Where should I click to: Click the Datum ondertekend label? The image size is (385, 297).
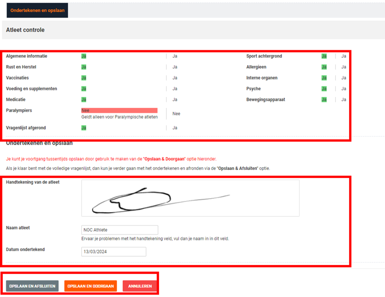tap(25, 249)
